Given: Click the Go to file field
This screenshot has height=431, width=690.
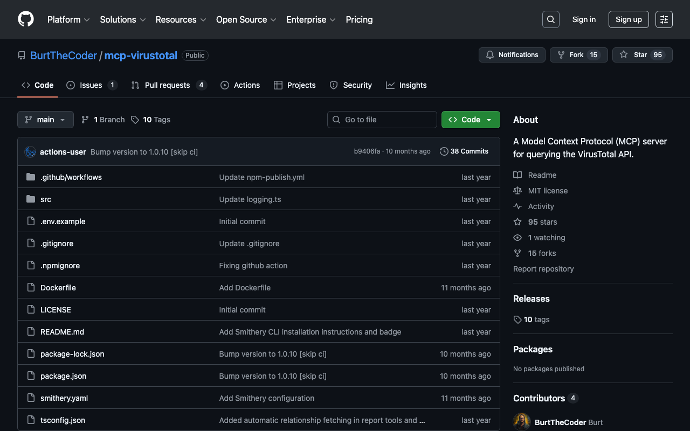Looking at the screenshot, I should point(382,120).
